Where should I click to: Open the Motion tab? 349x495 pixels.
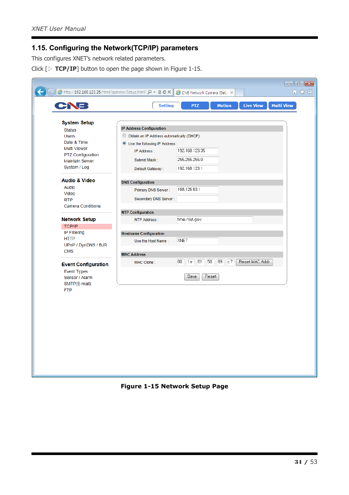[x=224, y=106]
